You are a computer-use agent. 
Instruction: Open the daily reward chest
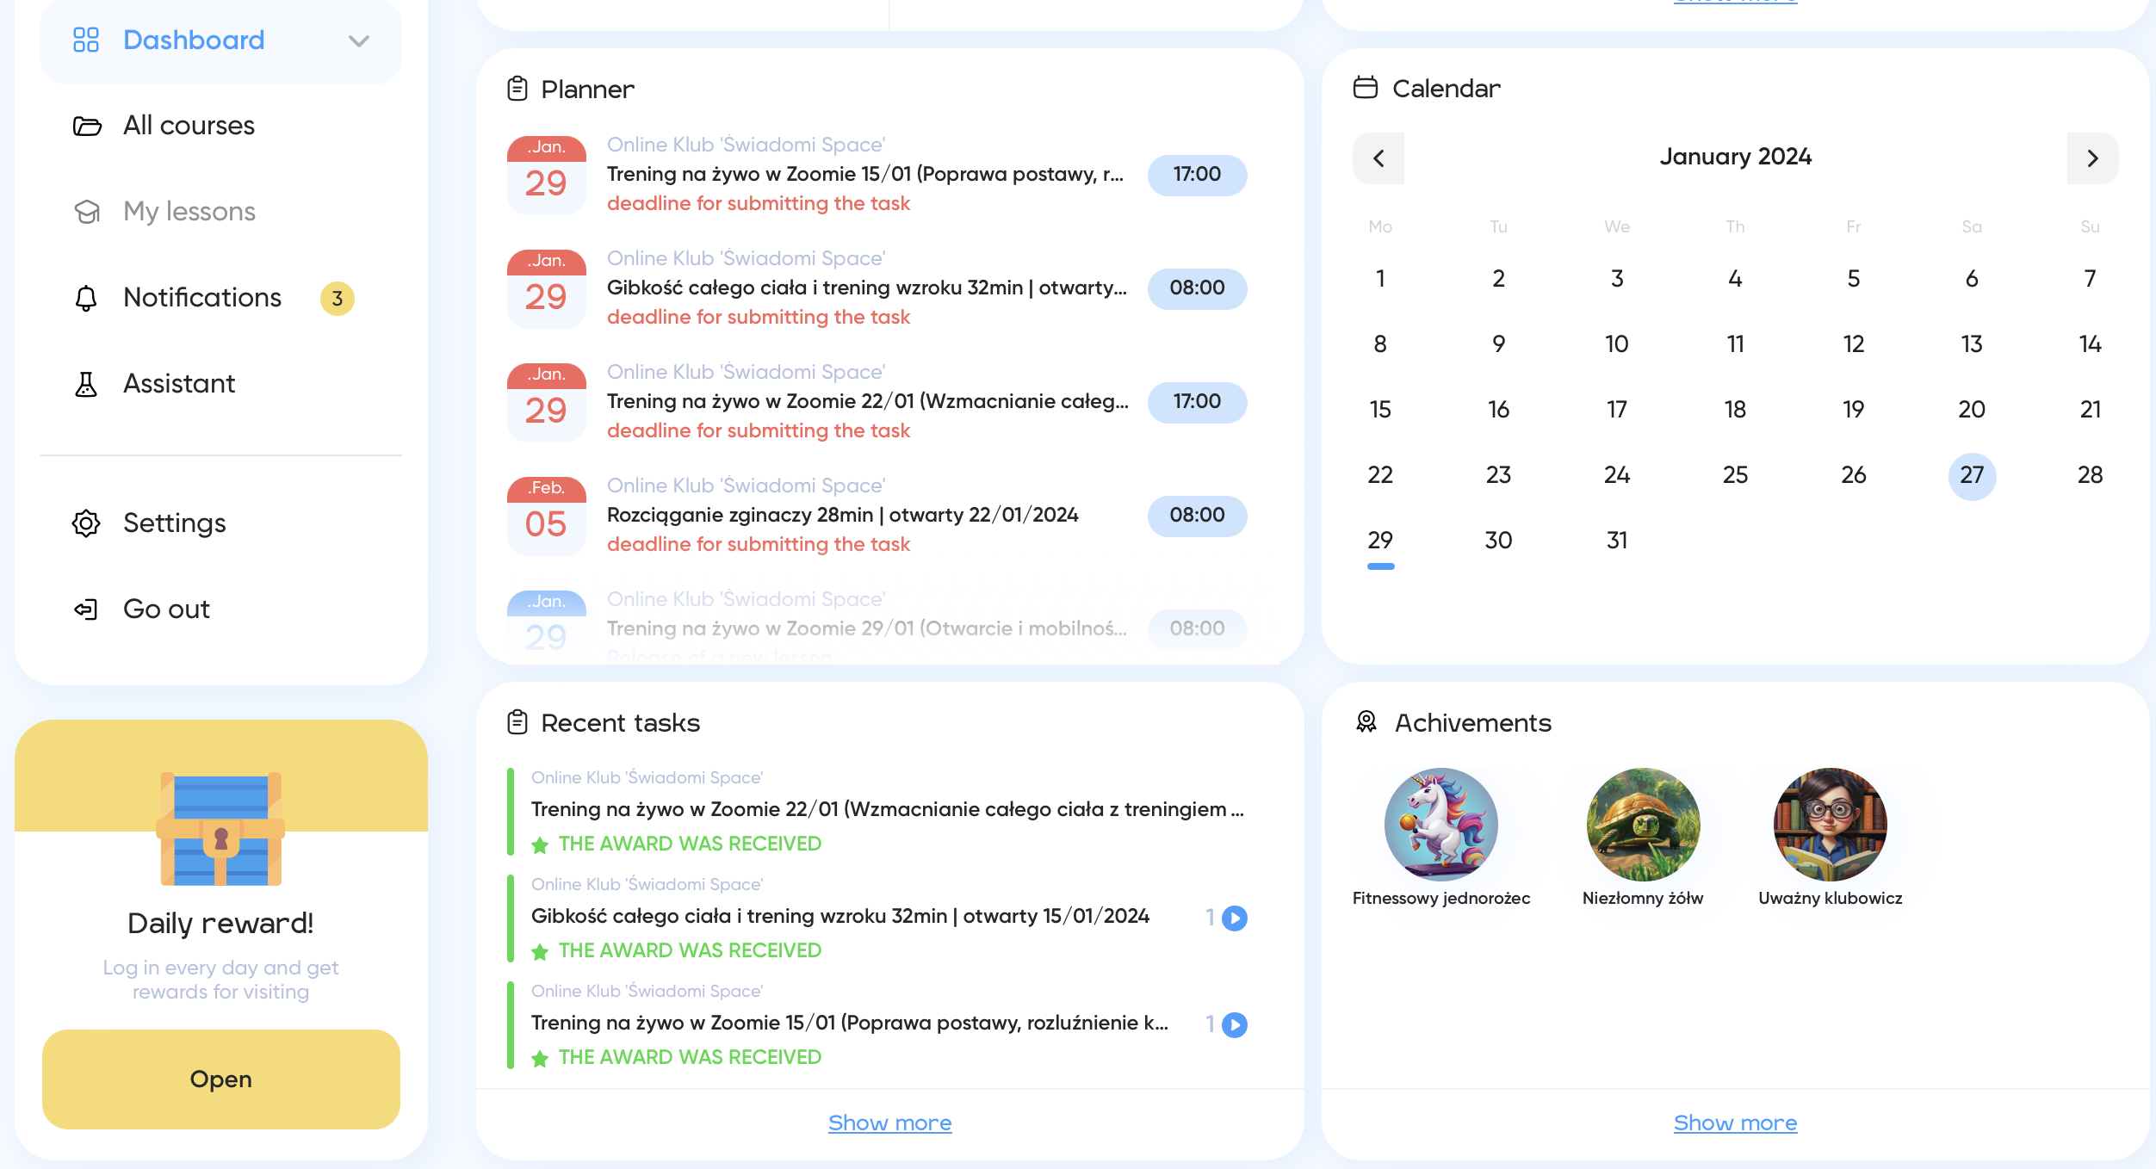point(221,1079)
